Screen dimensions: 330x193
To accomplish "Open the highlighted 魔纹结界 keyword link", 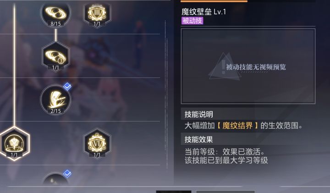I will click(237, 126).
